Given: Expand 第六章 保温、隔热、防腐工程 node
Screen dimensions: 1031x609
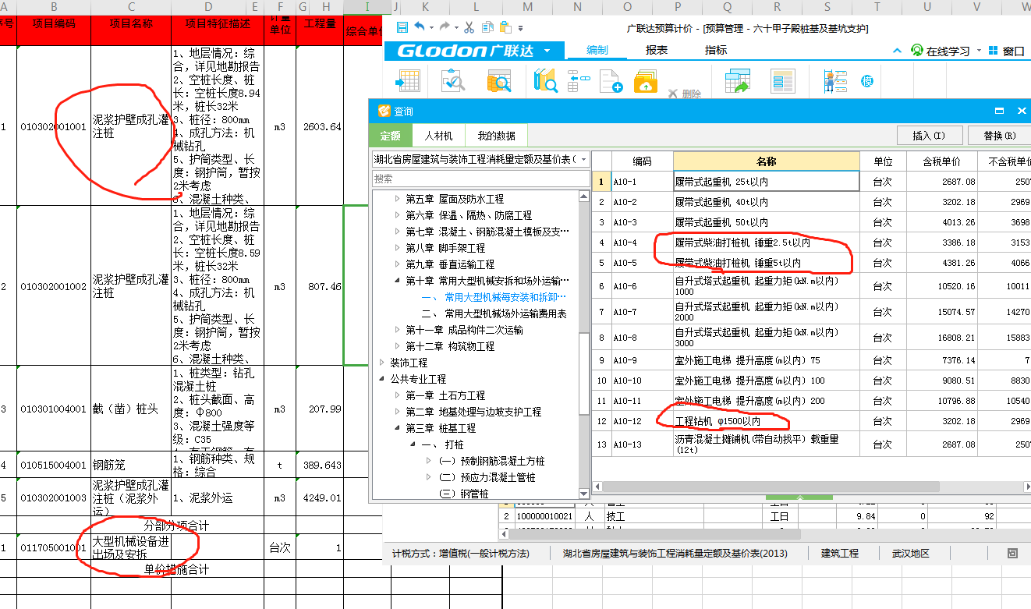Looking at the screenshot, I should point(397,215).
